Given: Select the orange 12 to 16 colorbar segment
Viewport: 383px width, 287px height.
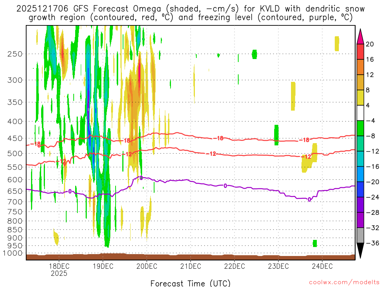Looking at the screenshot, I should [360, 67].
